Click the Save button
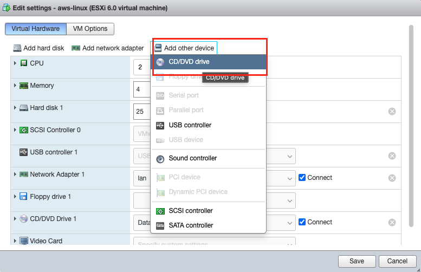This screenshot has height=272, width=421. 357,261
